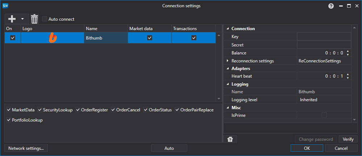Image resolution: width=362 pixels, height=156 pixels.
Task: Decrease the Heart beat value
Action: [x=348, y=78]
